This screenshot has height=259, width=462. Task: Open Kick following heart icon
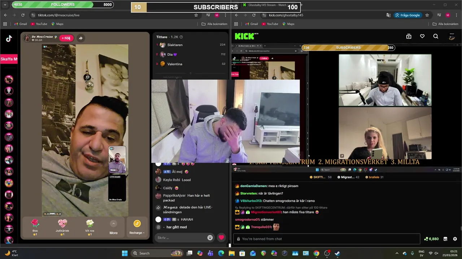click(422, 36)
